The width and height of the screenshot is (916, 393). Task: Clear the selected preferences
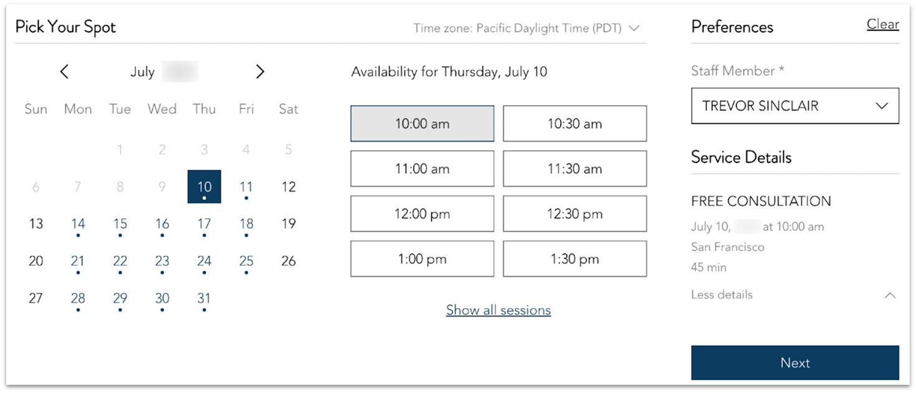pyautogui.click(x=883, y=24)
